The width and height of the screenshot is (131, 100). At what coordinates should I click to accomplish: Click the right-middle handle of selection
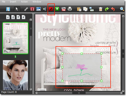[101, 67]
